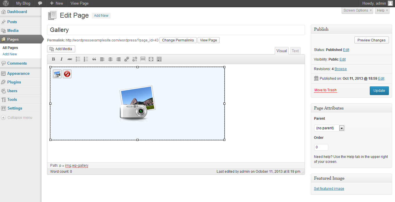Image resolution: width=395 pixels, height=202 pixels.
Task: Click the Change Permalinks button
Action: click(178, 40)
